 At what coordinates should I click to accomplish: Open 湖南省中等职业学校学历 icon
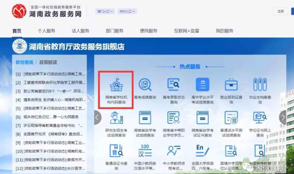click(174, 118)
